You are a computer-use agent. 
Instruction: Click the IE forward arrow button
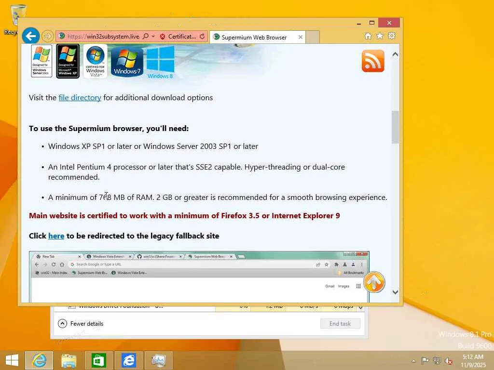coord(48,36)
